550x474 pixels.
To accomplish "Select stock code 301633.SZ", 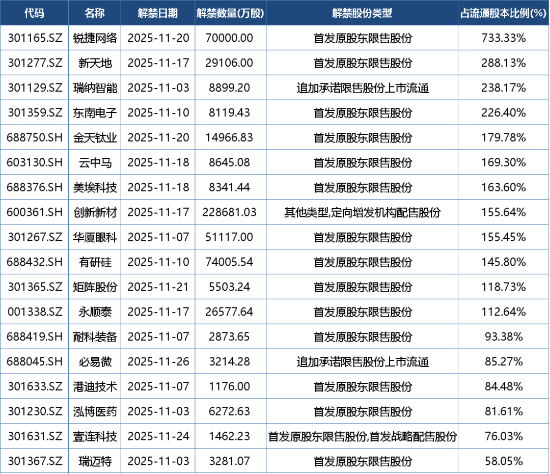I will tap(35, 386).
